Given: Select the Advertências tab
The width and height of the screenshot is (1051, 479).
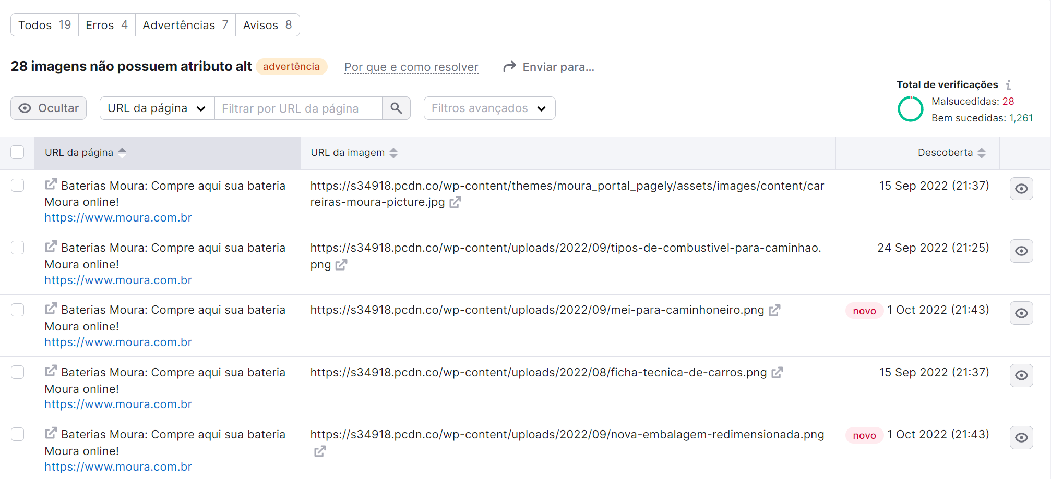Looking at the screenshot, I should coord(185,25).
